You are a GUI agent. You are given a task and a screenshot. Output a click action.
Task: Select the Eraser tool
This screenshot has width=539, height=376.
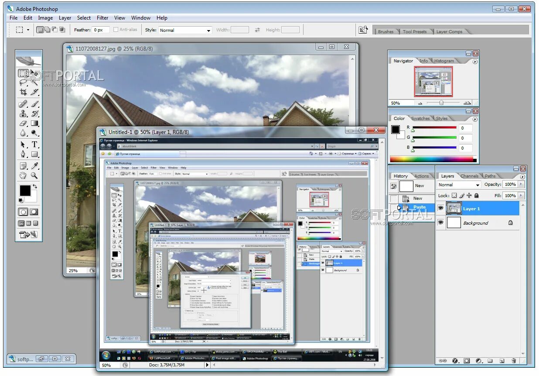coord(23,123)
